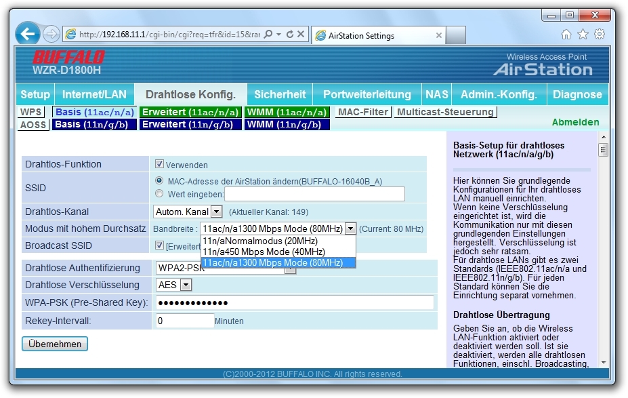The width and height of the screenshot is (628, 398).
Task: Open the browser home icon
Action: click(x=566, y=35)
